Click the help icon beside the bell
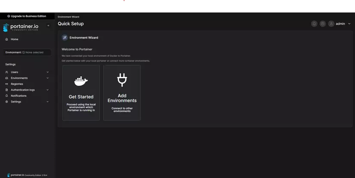The height and width of the screenshot is (178, 355). (323, 24)
